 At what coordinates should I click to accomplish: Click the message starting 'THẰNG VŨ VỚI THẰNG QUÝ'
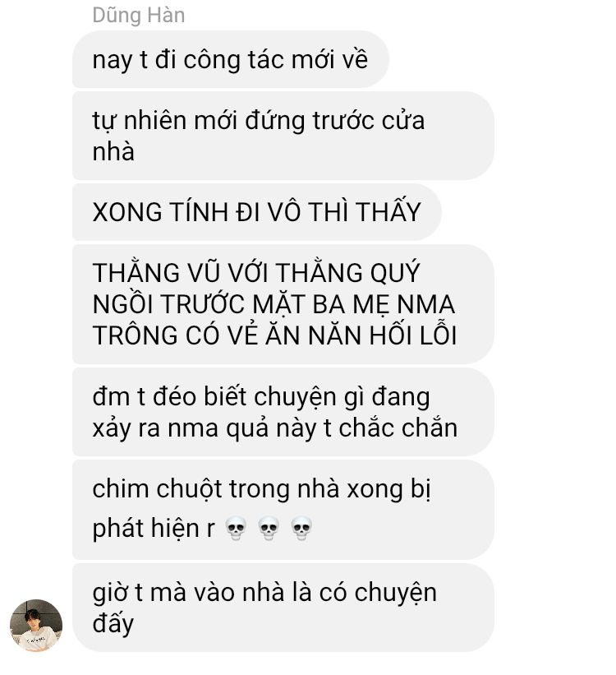(283, 304)
